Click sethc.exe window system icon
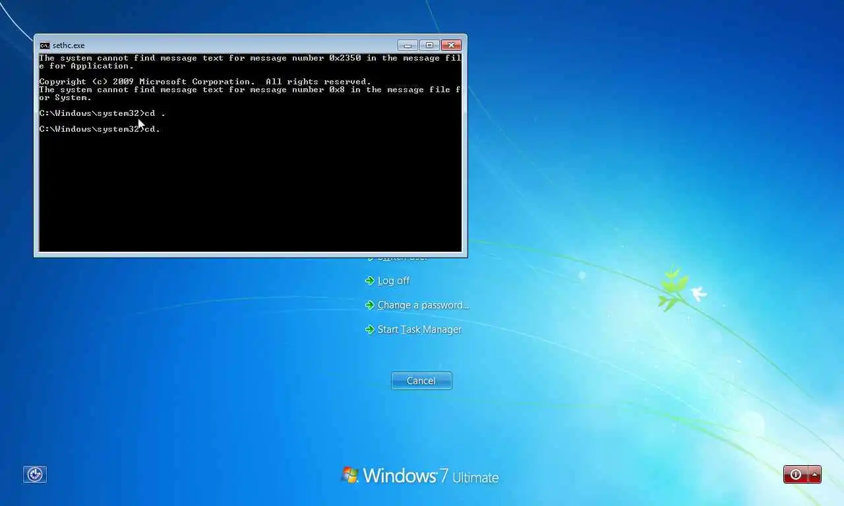This screenshot has height=506, width=844. [44, 45]
